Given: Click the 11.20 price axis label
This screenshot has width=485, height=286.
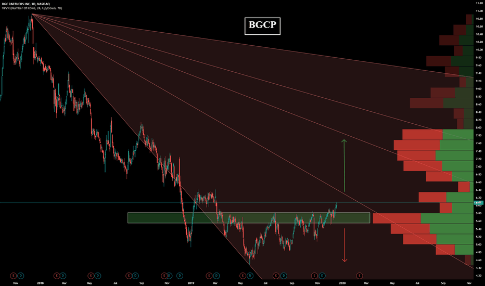Looking at the screenshot, I should [x=479, y=3].
